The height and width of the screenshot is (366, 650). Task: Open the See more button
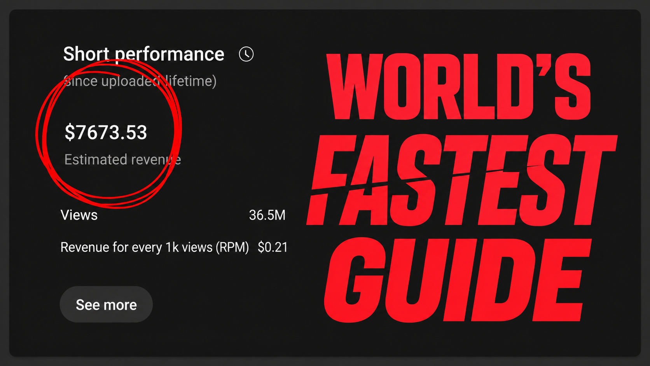(x=106, y=304)
